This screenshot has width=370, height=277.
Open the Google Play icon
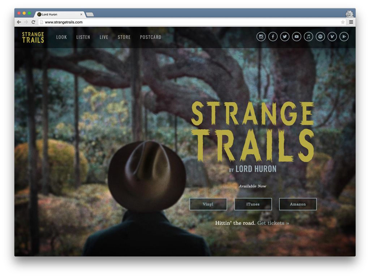tap(344, 36)
